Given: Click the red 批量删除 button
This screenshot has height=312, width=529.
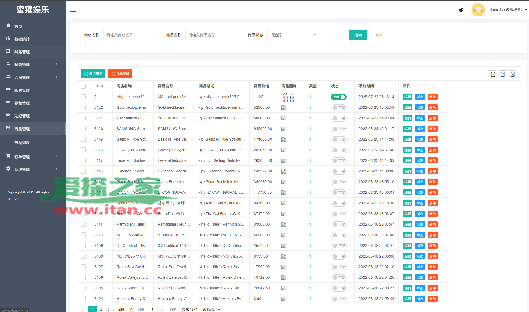Looking at the screenshot, I should (120, 74).
